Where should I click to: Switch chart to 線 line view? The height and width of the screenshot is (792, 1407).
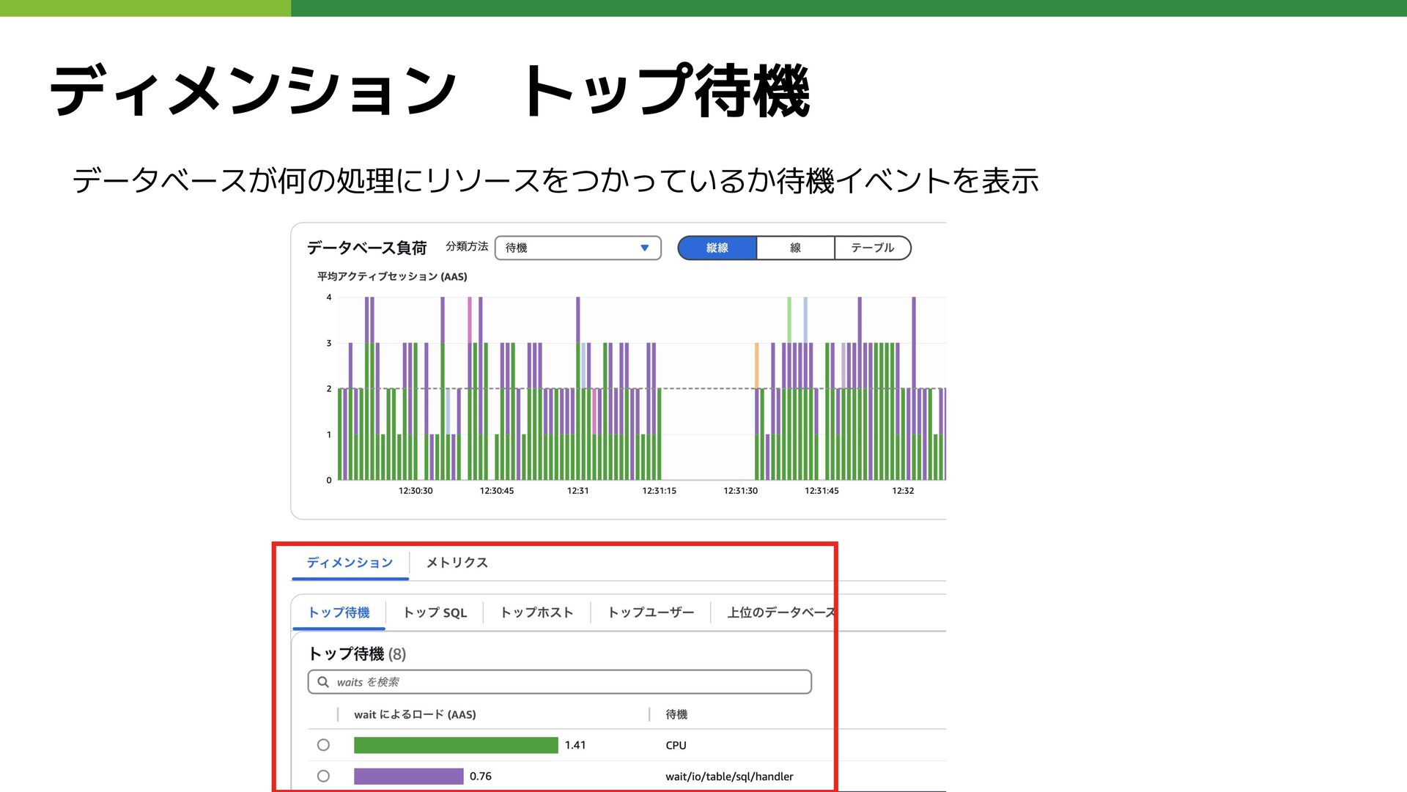coord(795,248)
